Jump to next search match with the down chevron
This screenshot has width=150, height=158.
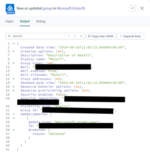(x=75, y=36)
